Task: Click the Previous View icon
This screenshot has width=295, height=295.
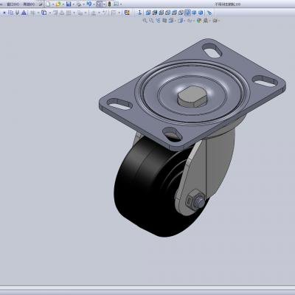Action: 158,21
